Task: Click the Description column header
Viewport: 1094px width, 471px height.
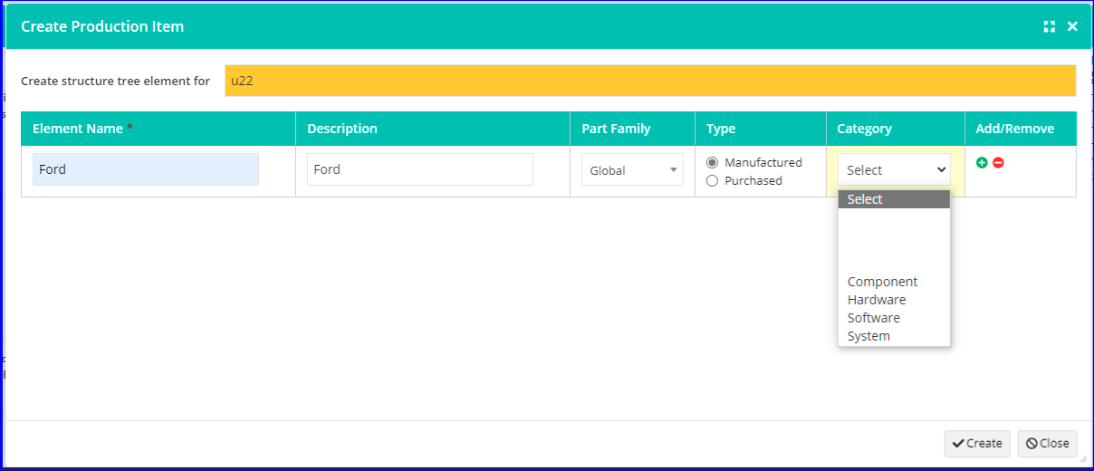Action: click(433, 129)
